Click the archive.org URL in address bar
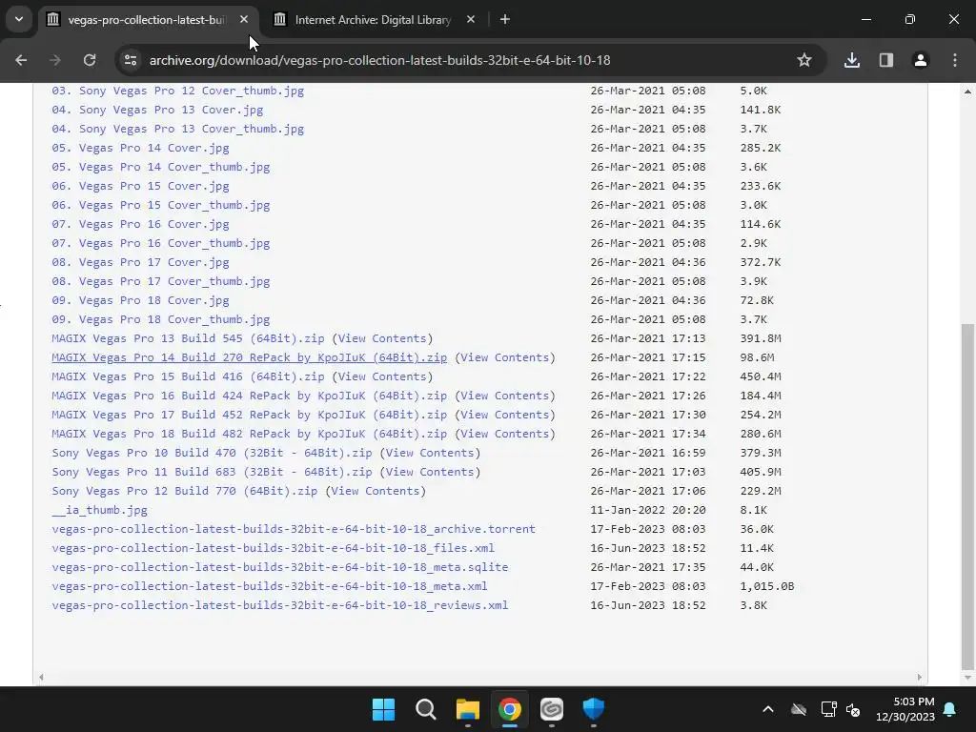 [x=379, y=60]
